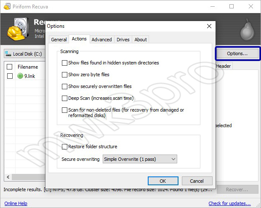The height and width of the screenshot is (208, 261).
Task: Maximize the Piriform Recuva window
Action: click(x=232, y=6)
